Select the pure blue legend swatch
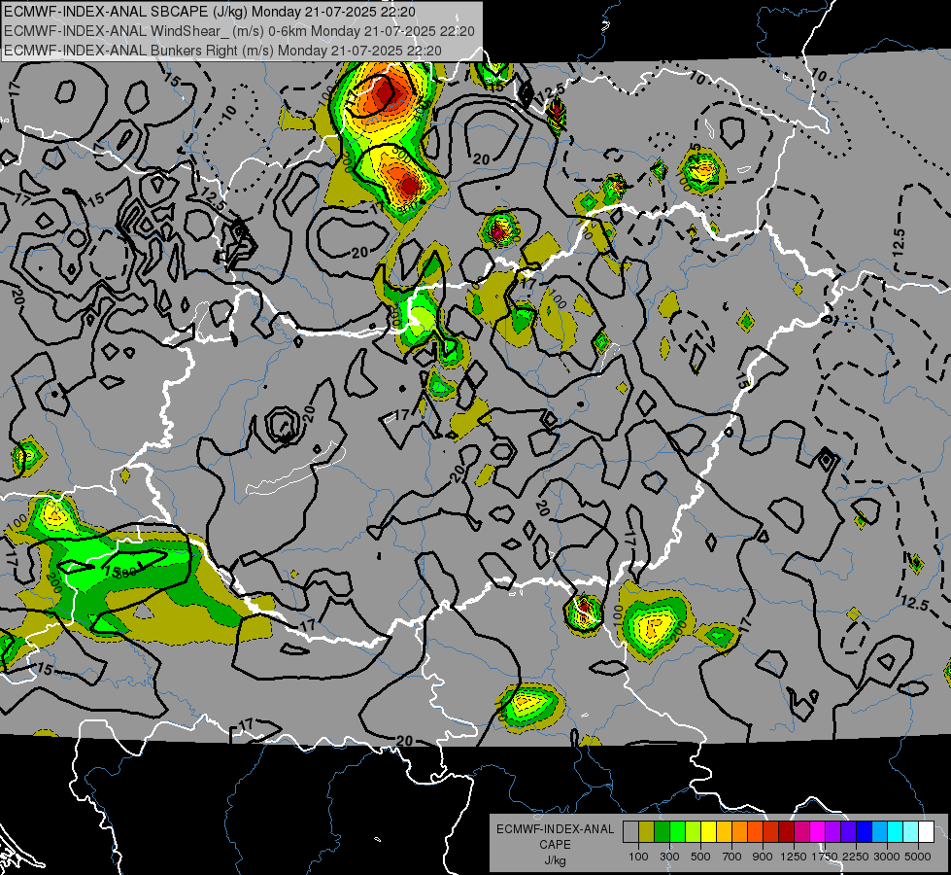 click(x=865, y=831)
